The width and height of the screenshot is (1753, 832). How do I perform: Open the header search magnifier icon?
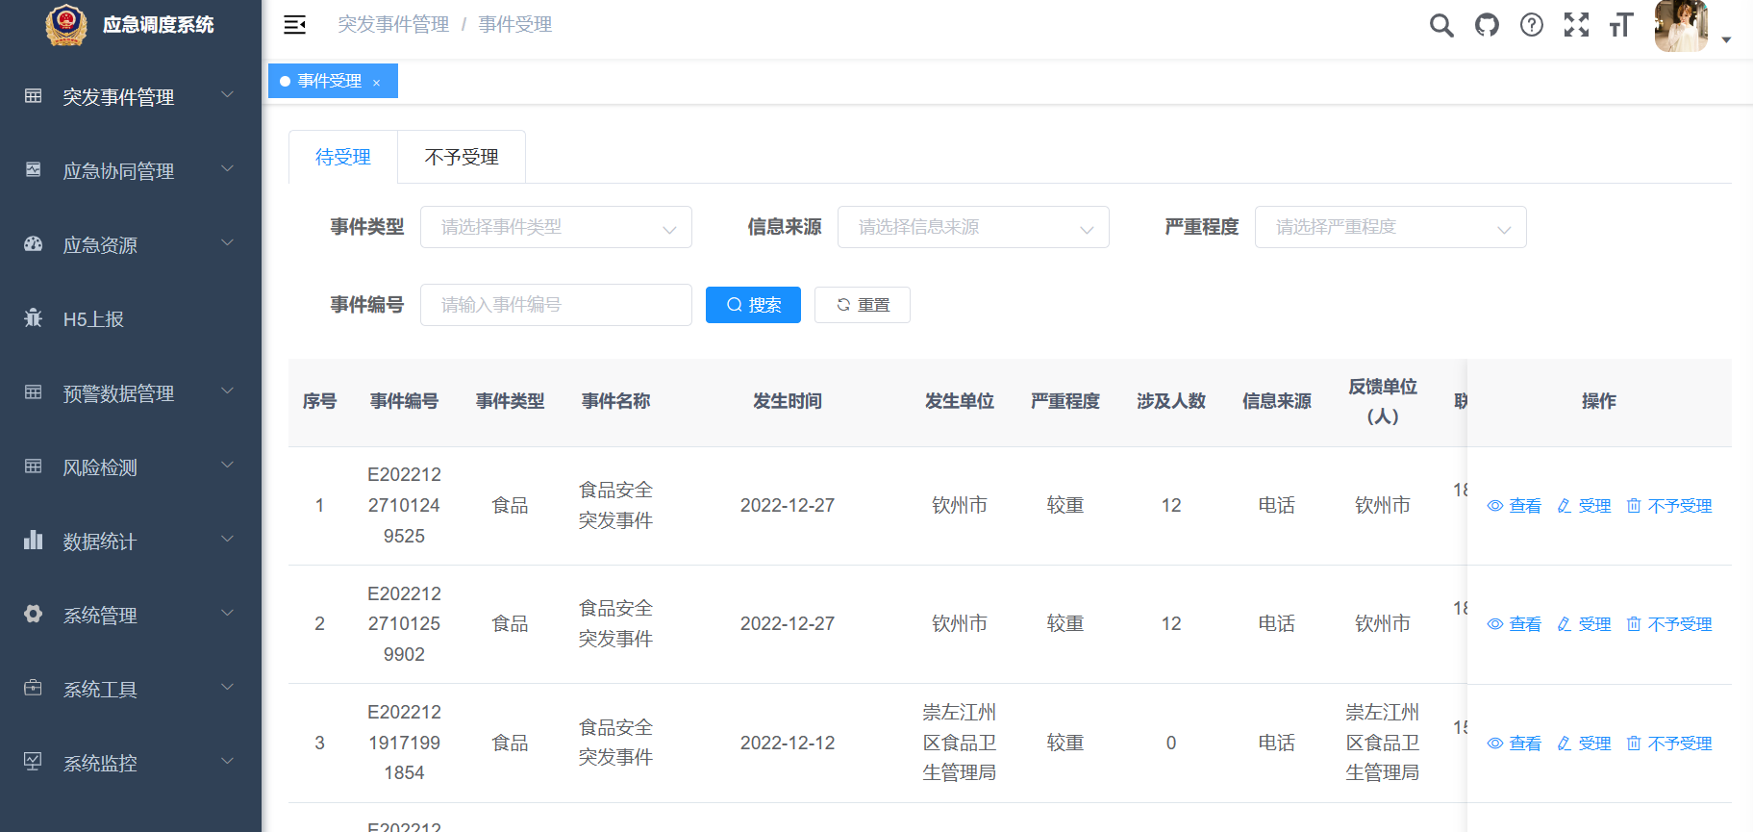tap(1441, 25)
